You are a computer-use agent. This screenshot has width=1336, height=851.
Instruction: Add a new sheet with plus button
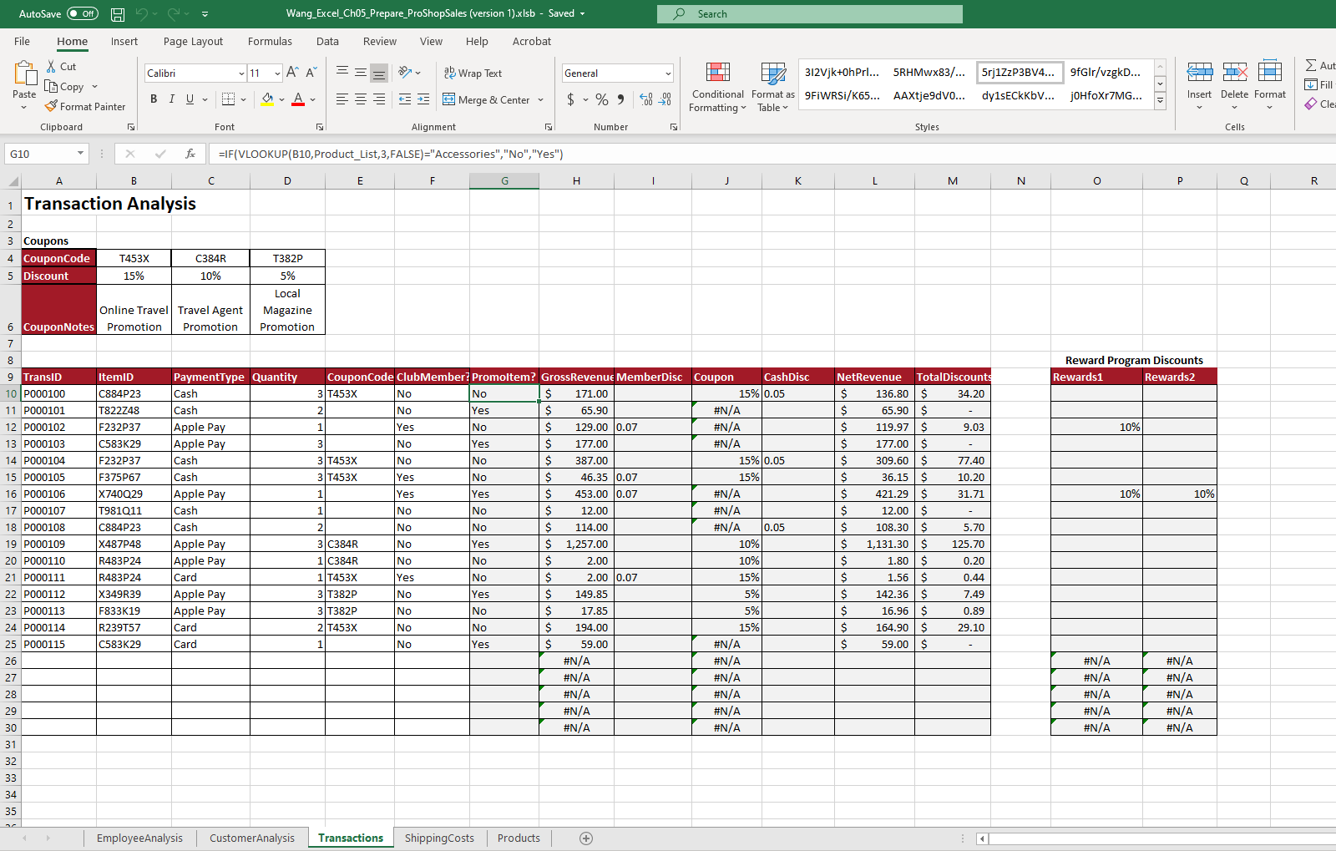click(586, 838)
